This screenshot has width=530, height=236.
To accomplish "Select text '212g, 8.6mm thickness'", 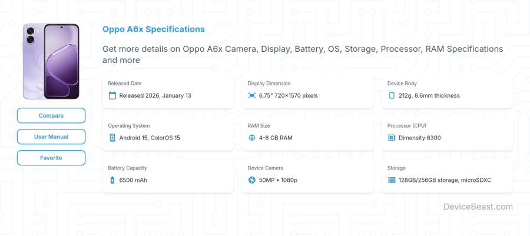I will (429, 95).
